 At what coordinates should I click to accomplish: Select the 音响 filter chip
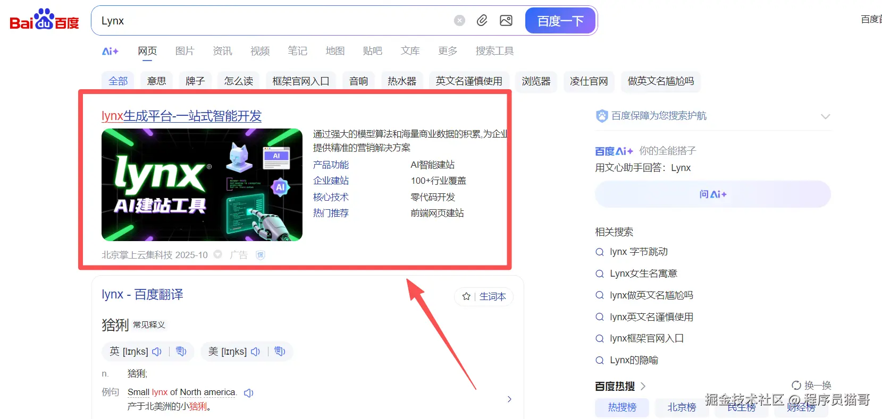(358, 81)
